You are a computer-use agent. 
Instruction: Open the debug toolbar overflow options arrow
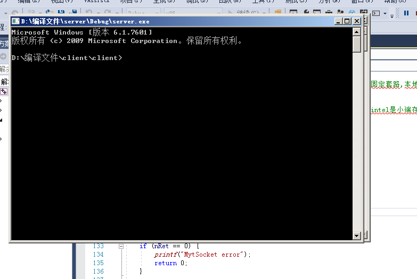tap(392, 16)
